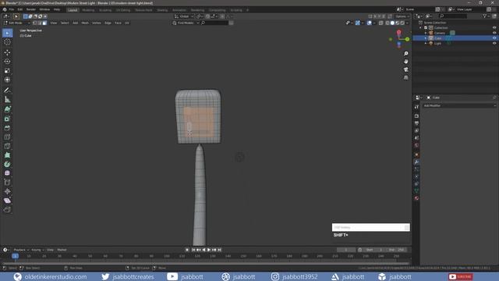Switch perspective/orthographic grid icon
This screenshot has height=281, width=499.
click(405, 78)
